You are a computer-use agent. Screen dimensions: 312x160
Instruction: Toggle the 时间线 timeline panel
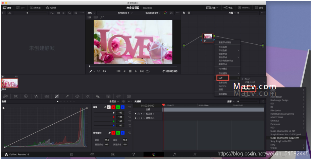click(x=51, y=8)
